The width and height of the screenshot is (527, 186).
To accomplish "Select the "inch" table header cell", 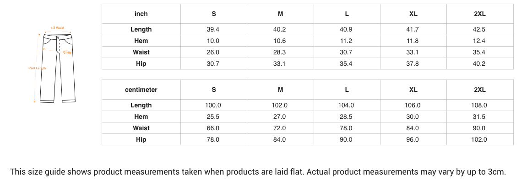I will (141, 14).
